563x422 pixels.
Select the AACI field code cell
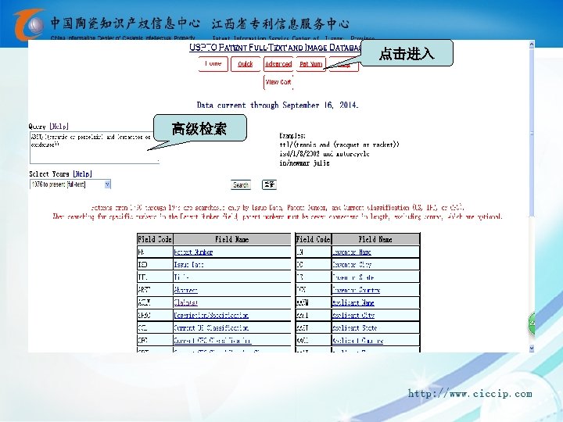point(314,315)
